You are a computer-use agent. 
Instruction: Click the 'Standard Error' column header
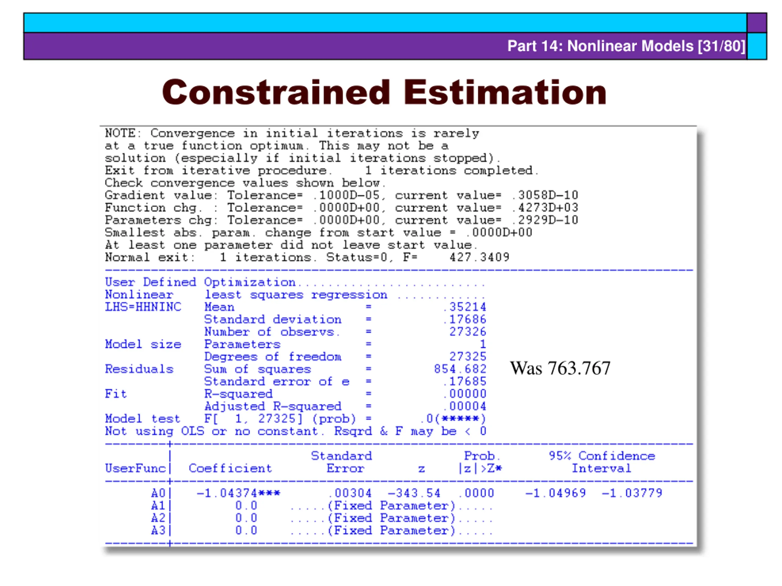point(342,462)
